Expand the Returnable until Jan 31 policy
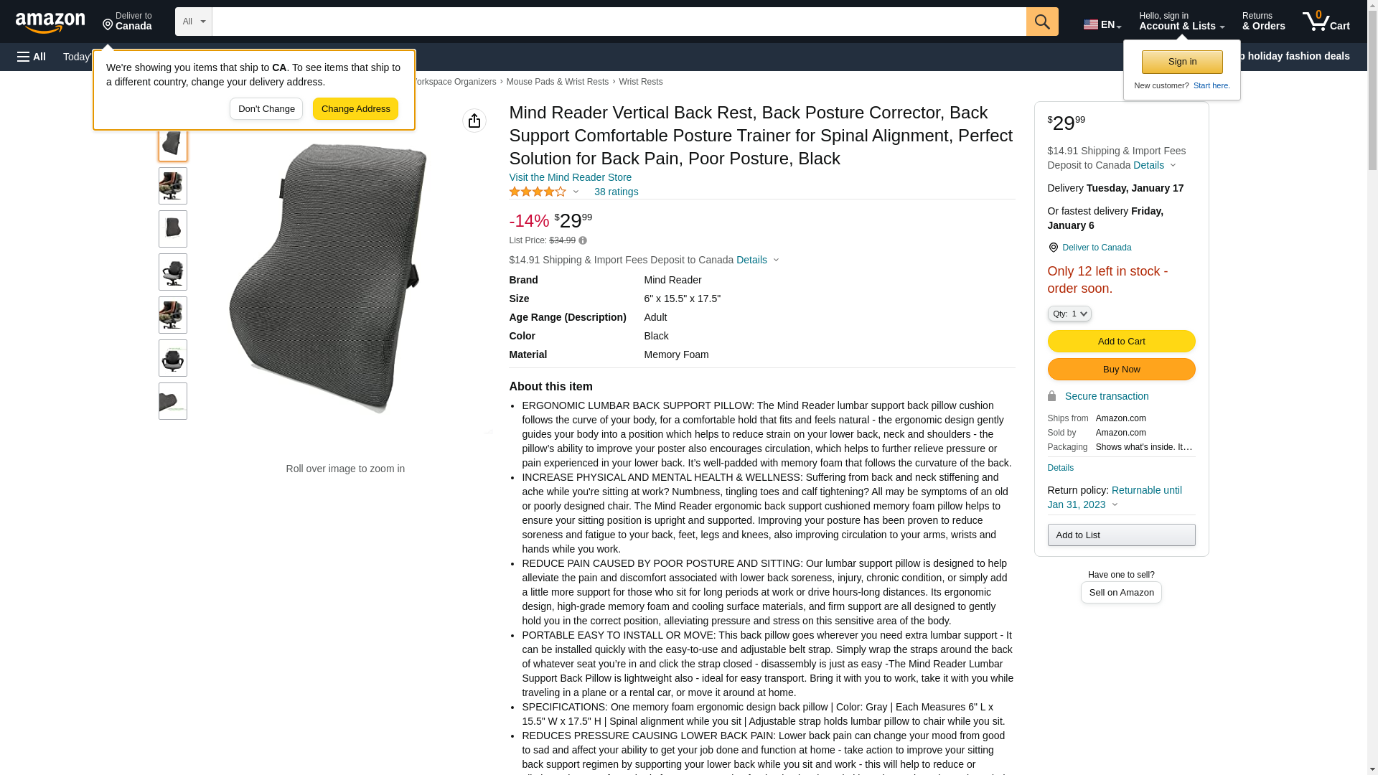 tap(1115, 497)
